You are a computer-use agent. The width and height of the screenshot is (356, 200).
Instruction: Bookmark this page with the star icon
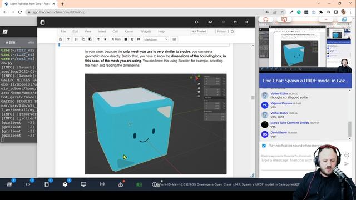click(x=282, y=12)
